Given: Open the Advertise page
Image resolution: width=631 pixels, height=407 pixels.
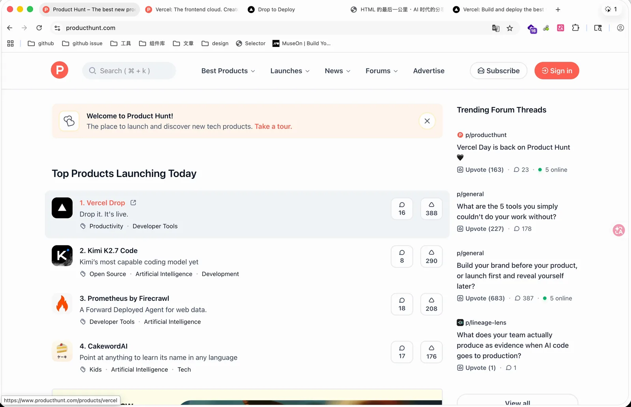Looking at the screenshot, I should tap(429, 71).
